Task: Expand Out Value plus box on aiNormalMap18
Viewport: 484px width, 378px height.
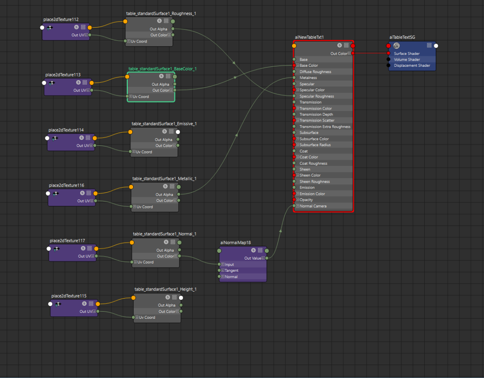Action: (x=263, y=258)
